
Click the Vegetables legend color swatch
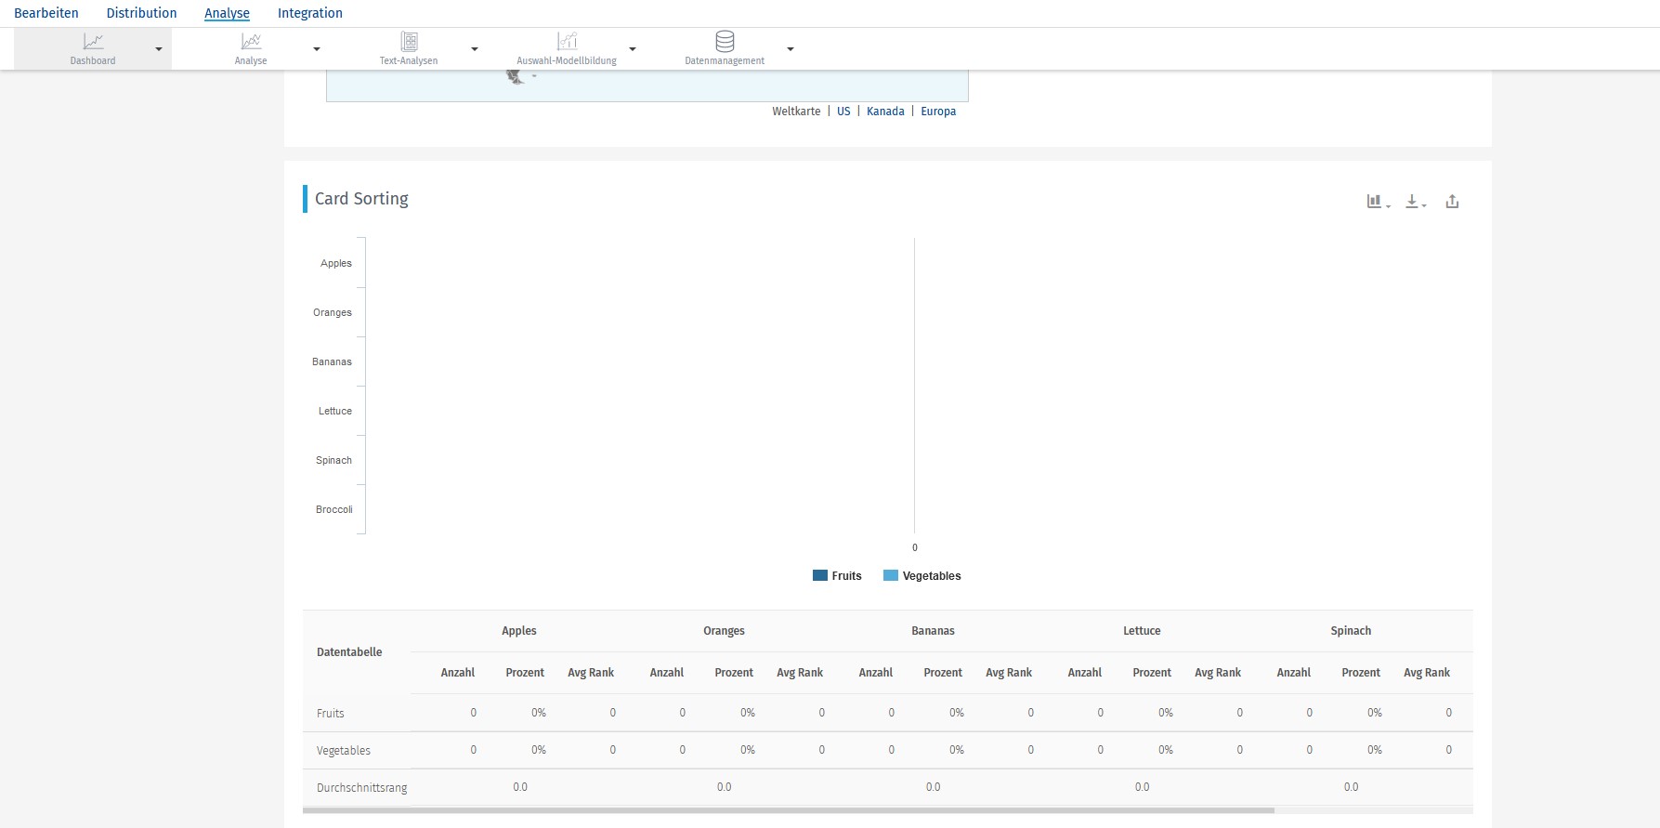tap(891, 575)
